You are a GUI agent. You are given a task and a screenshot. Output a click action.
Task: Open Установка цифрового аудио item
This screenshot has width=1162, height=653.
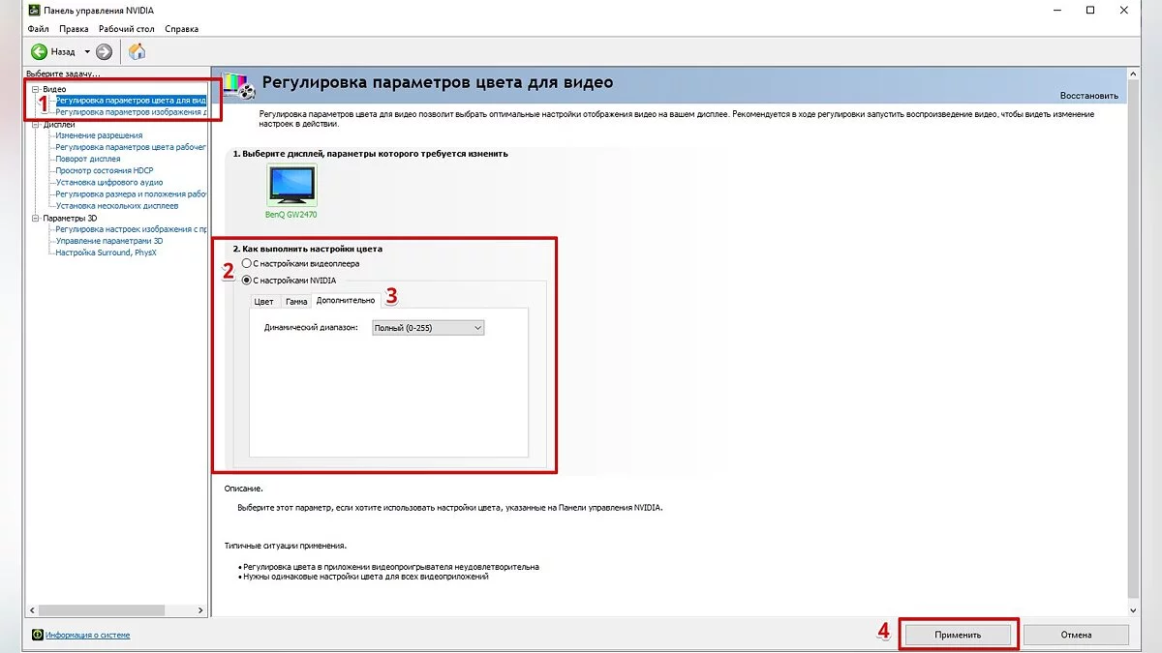(109, 182)
